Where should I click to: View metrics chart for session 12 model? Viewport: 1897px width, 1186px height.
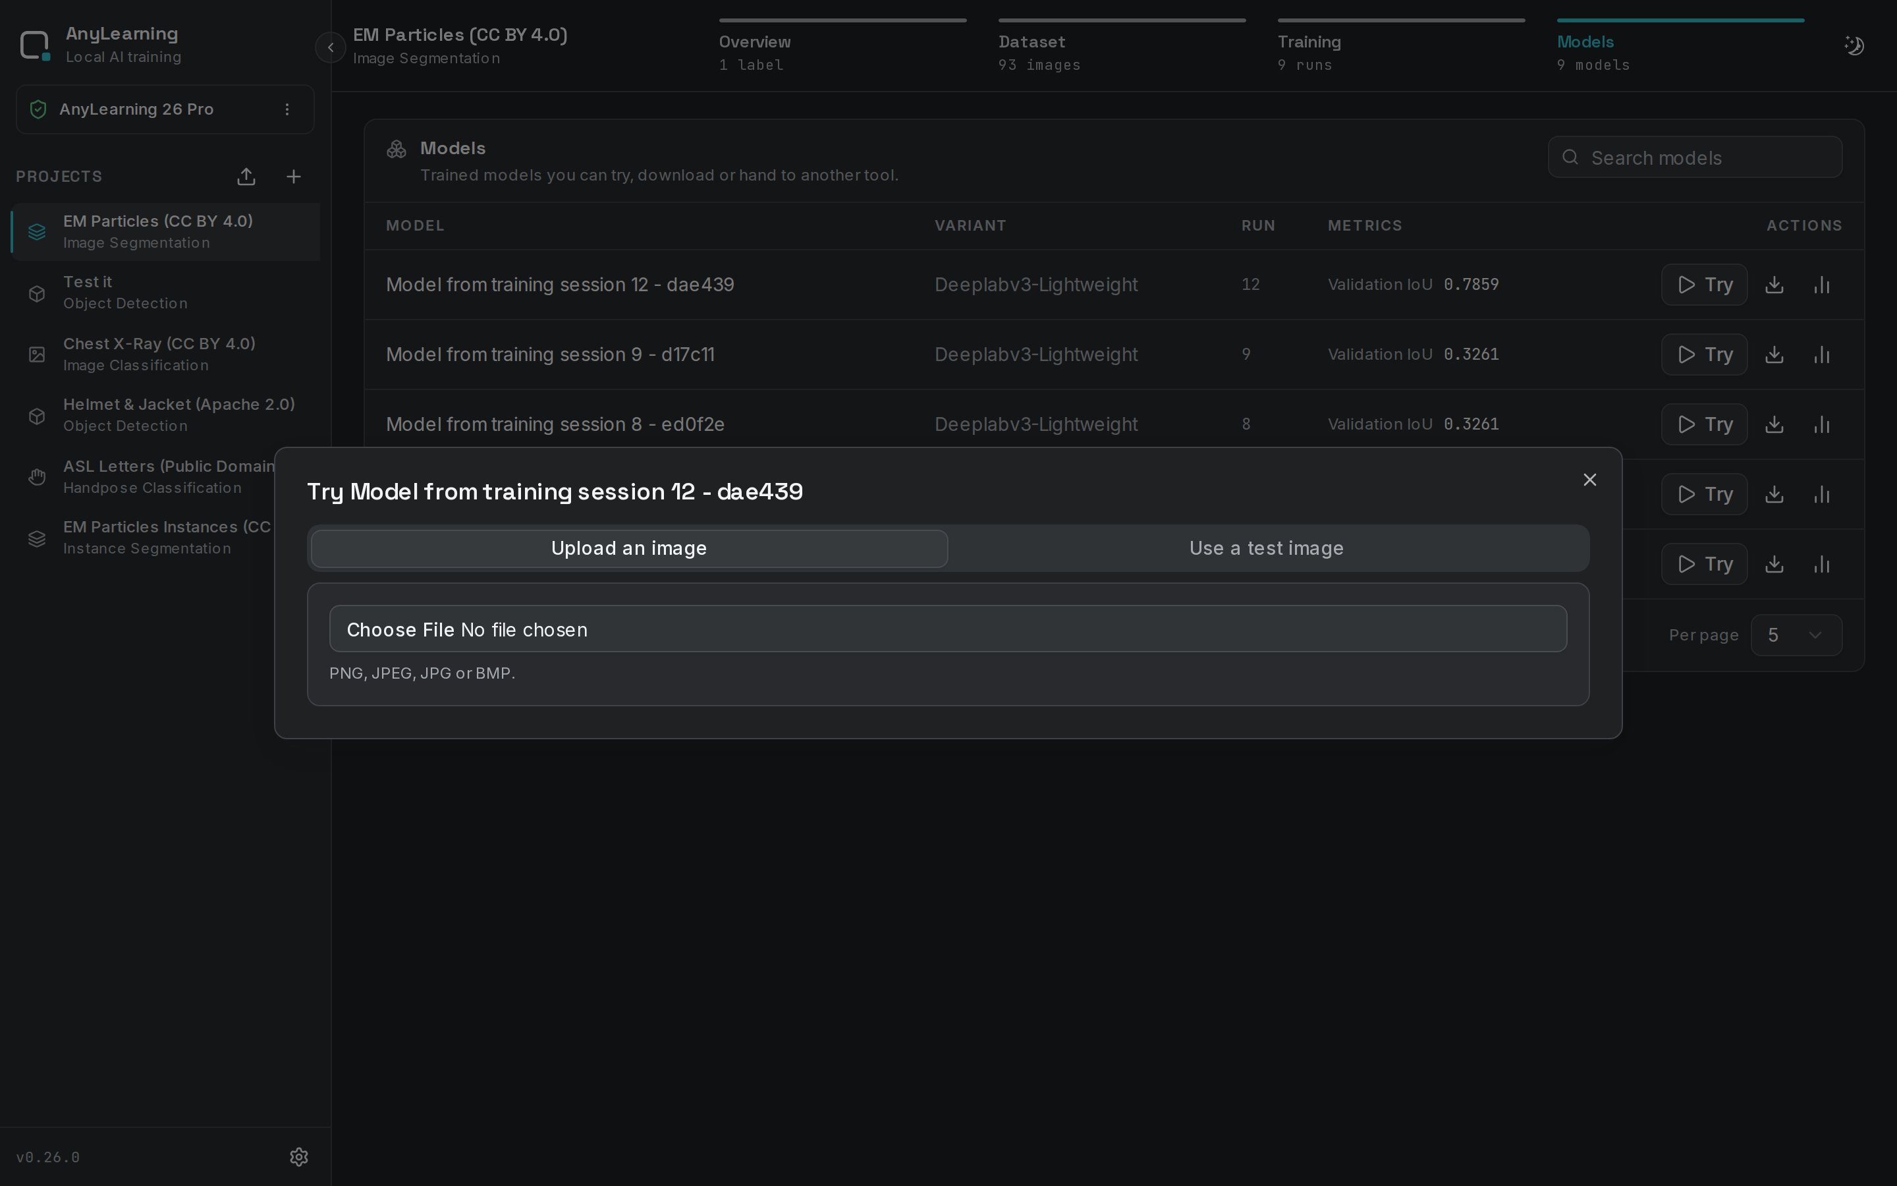(x=1822, y=285)
